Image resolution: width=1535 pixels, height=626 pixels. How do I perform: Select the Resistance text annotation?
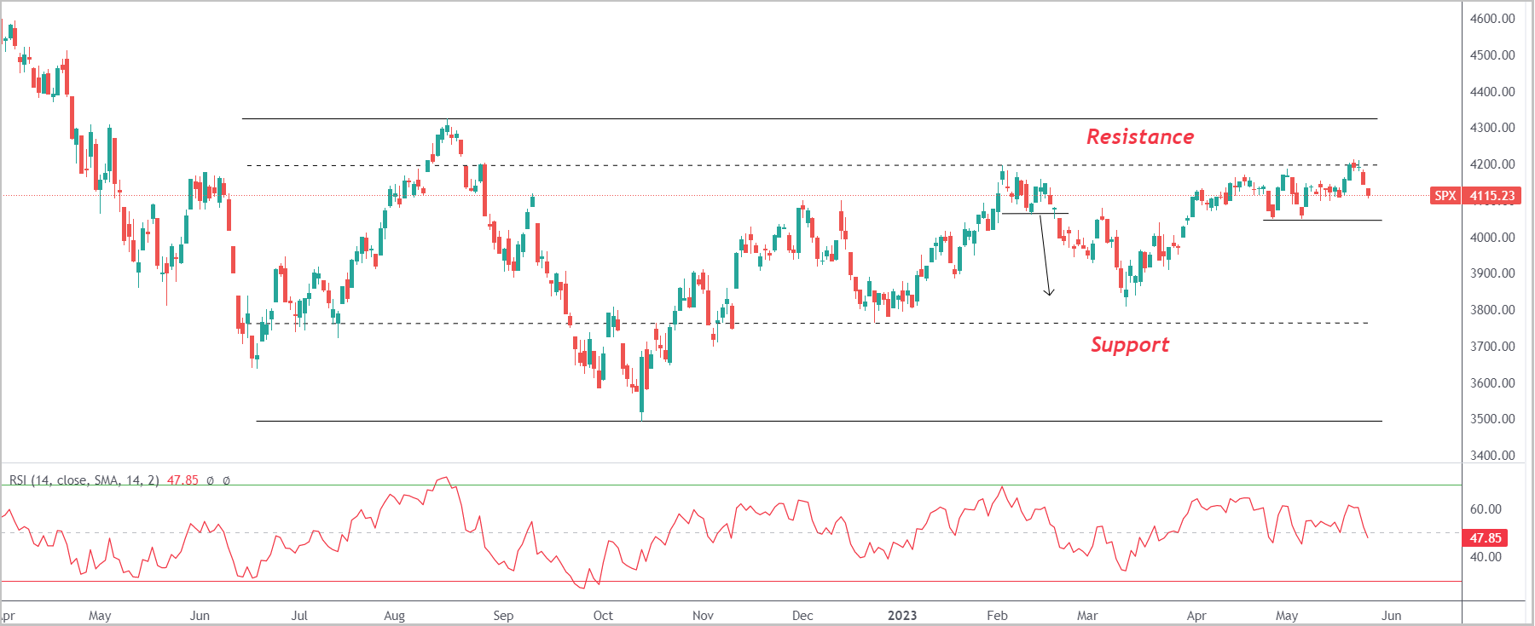point(1140,137)
